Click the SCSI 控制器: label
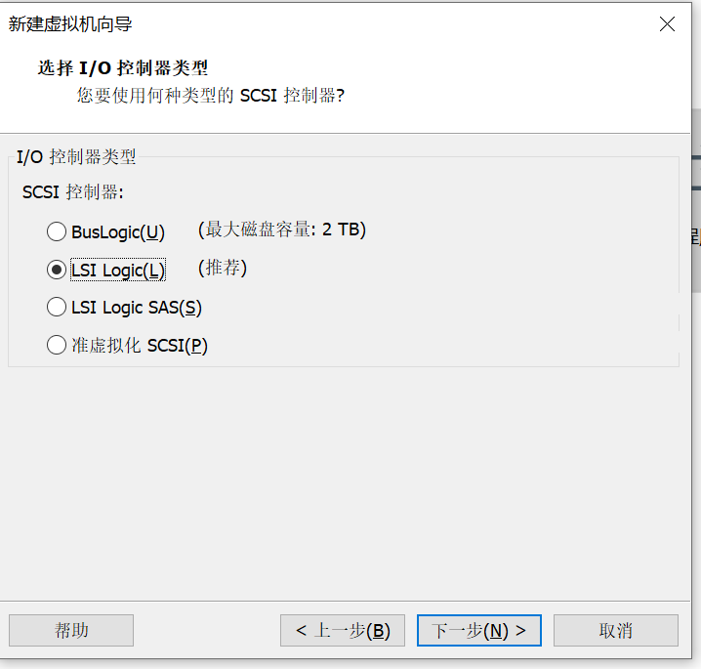The image size is (701, 669). pos(73,192)
